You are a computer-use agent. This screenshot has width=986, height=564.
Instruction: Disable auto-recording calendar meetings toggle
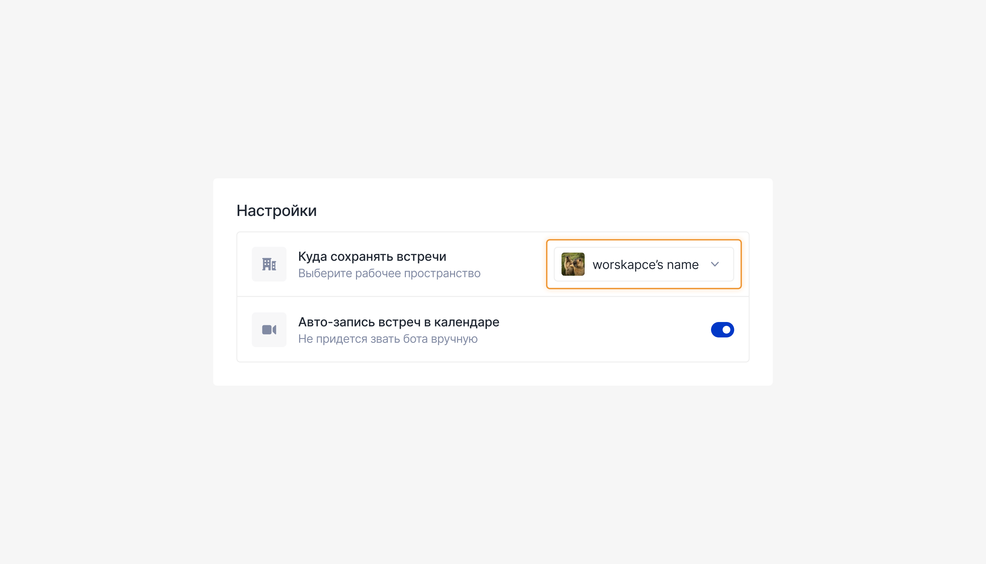722,330
